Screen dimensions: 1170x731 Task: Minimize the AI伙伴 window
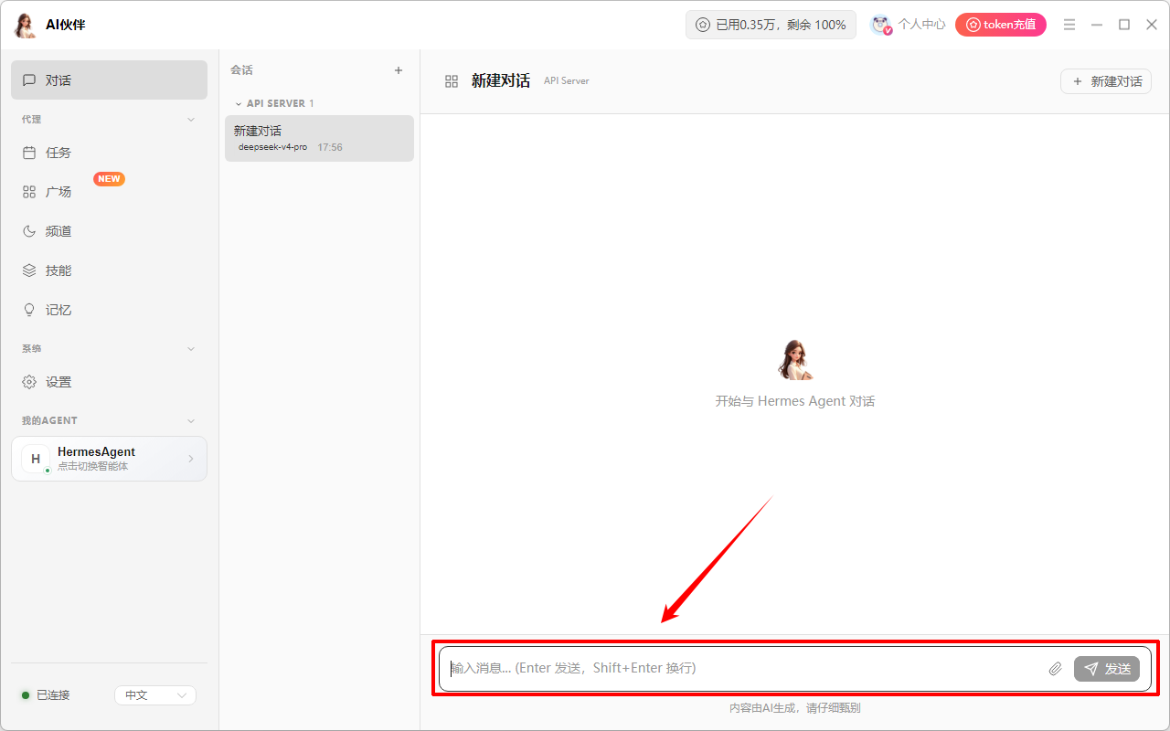click(x=1097, y=25)
